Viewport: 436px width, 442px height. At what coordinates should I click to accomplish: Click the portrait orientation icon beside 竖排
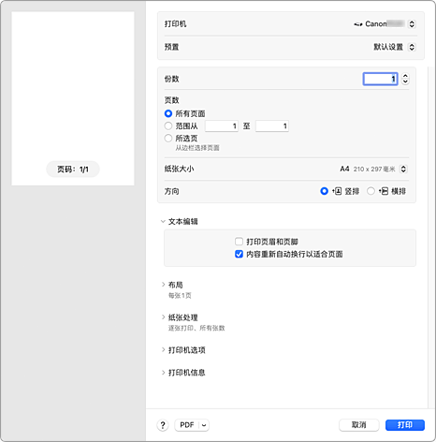point(337,191)
